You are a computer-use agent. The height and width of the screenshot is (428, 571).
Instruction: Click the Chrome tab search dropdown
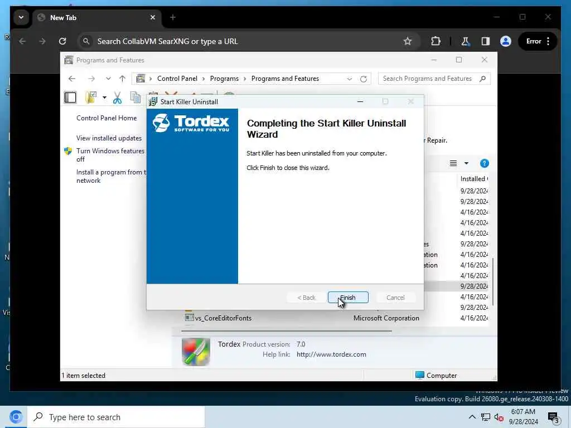pos(21,17)
